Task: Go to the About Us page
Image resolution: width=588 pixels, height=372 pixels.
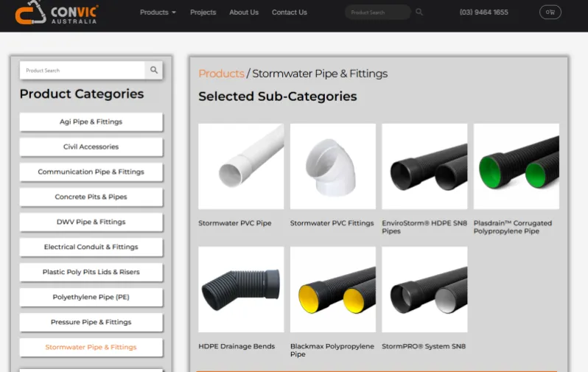Action: pos(244,13)
